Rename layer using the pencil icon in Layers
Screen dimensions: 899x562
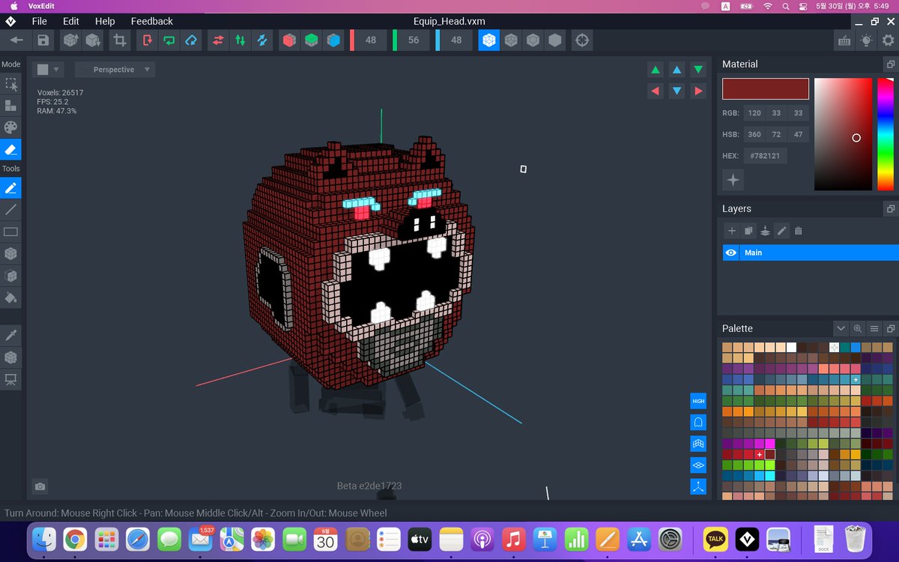(x=781, y=231)
